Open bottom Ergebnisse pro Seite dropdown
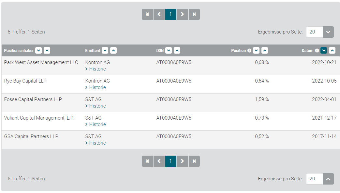340x193 pixels. 328,179
